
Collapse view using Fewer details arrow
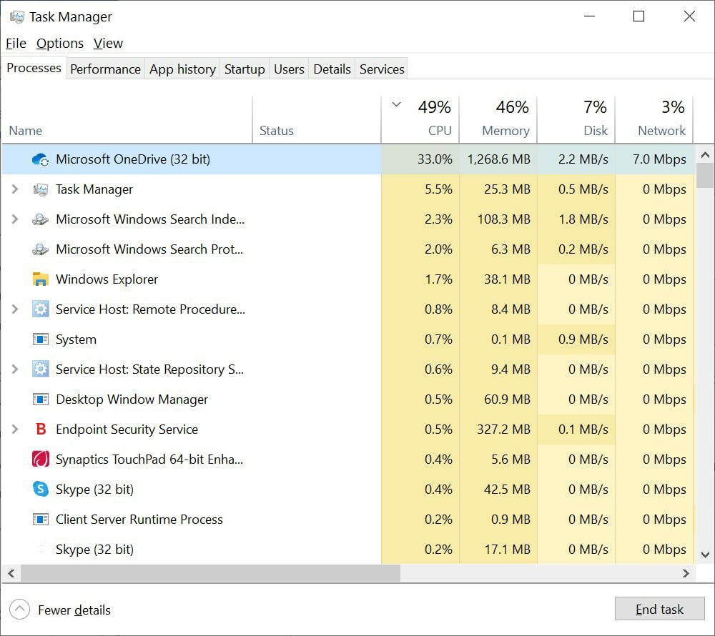tap(20, 610)
